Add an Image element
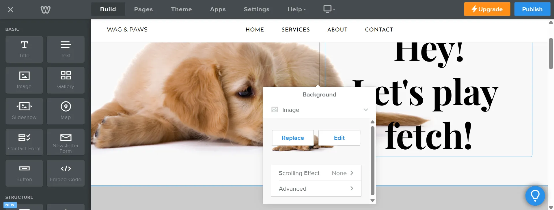This screenshot has width=554, height=210. point(24,80)
